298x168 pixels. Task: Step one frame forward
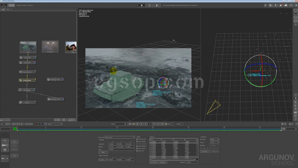pos(158,124)
